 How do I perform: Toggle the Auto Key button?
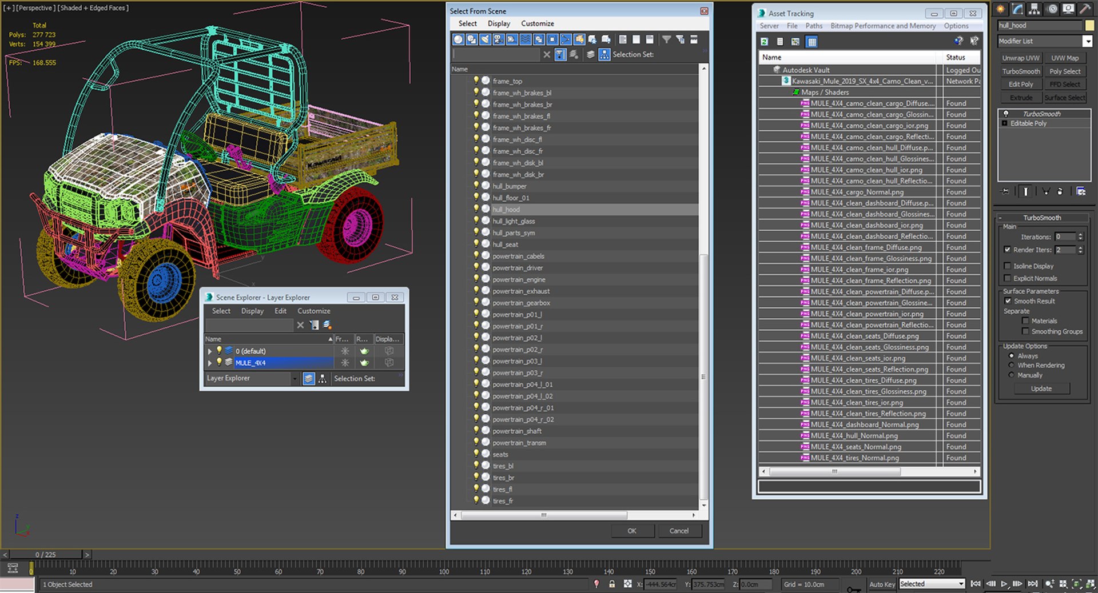pyautogui.click(x=882, y=584)
